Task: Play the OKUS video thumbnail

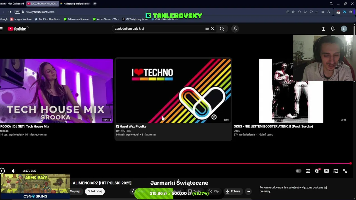Action: pyautogui.click(x=291, y=91)
